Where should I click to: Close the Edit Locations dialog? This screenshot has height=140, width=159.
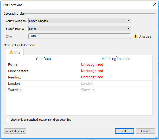click(154, 5)
